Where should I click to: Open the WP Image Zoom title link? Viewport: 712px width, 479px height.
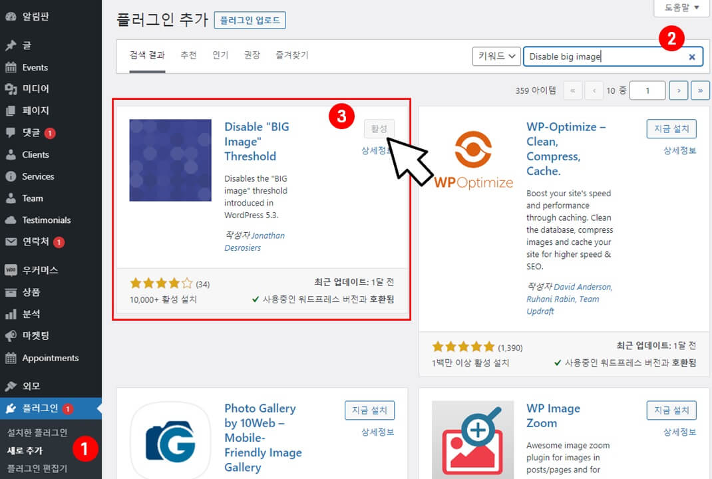pos(553,416)
